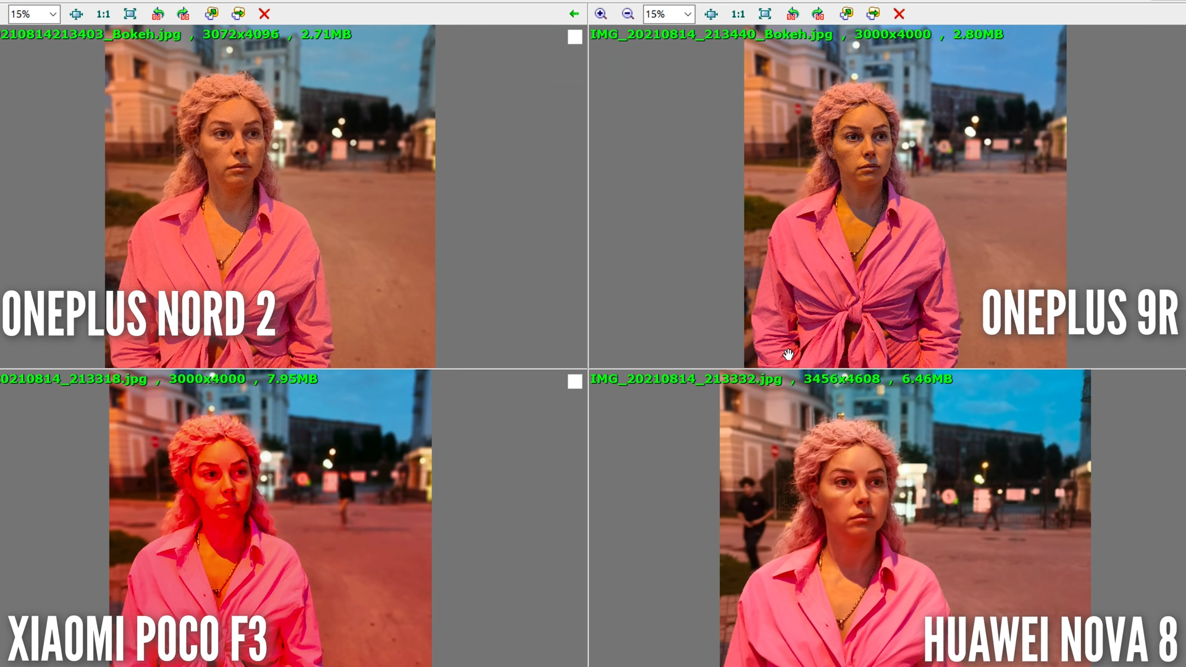
Task: Click the green left arrow button
Action: point(574,14)
